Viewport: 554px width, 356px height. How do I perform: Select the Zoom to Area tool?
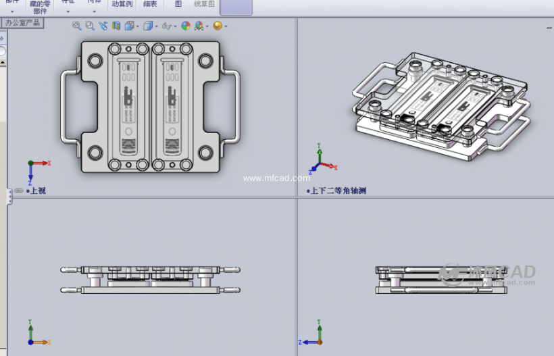coord(90,26)
